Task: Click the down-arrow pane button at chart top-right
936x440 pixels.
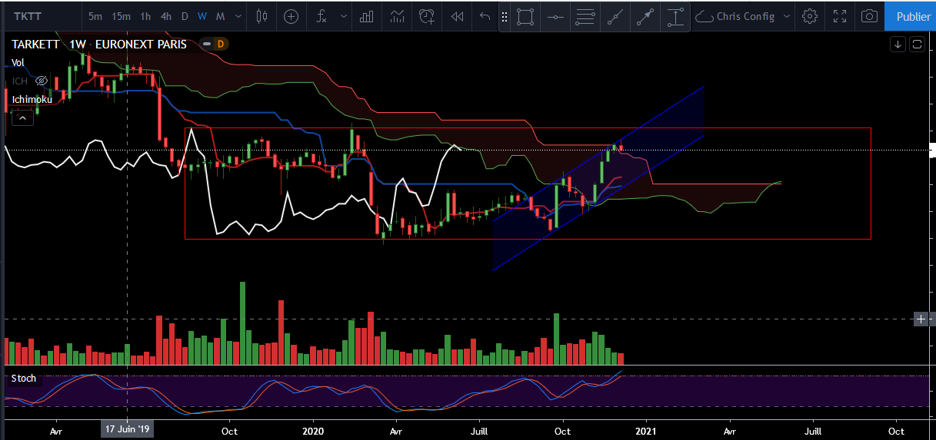Action: click(898, 45)
